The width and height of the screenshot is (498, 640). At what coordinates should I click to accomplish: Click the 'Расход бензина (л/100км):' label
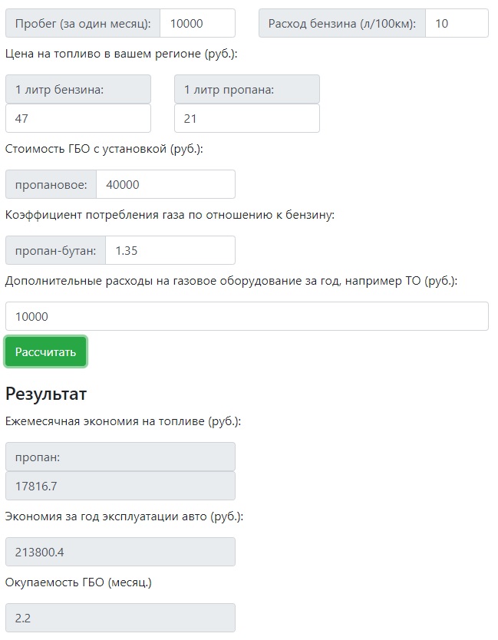pos(342,23)
